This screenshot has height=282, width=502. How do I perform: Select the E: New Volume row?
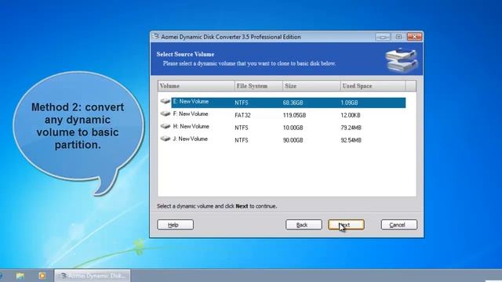[282, 103]
